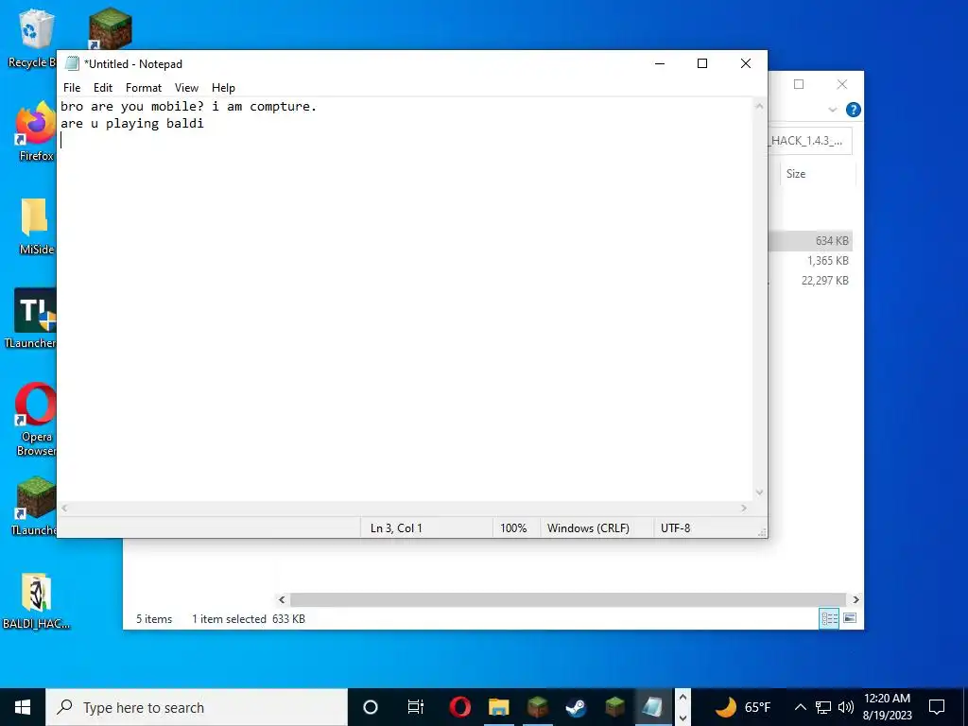Screen dimensions: 968x726
Task: Show hidden system tray icons
Action: pos(800,707)
